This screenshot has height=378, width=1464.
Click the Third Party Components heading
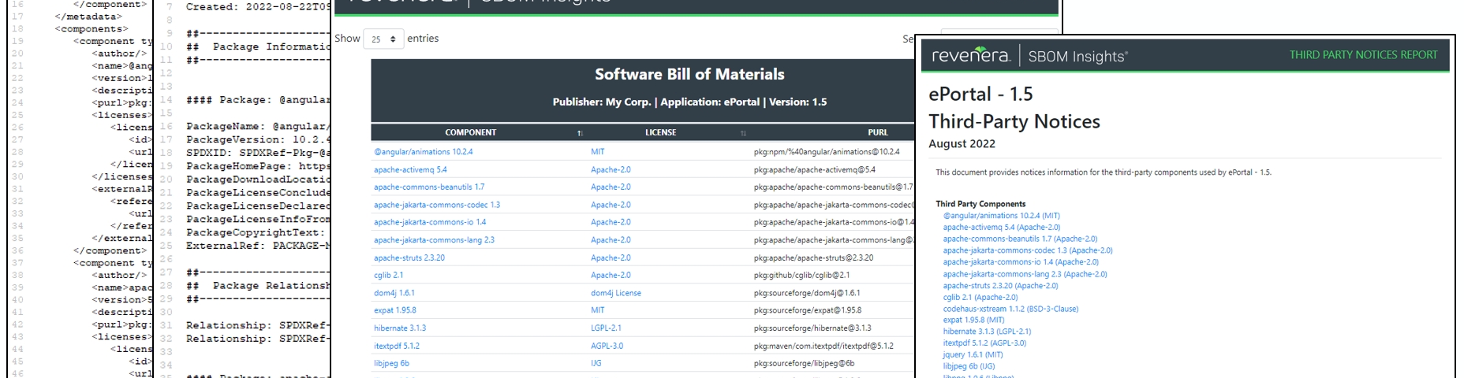click(980, 204)
